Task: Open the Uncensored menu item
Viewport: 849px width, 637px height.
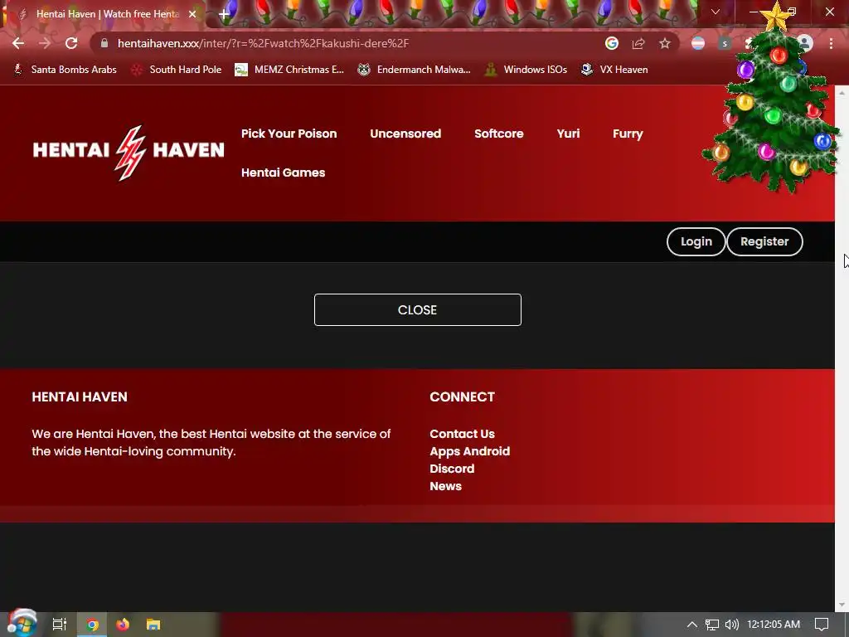Action: (405, 134)
